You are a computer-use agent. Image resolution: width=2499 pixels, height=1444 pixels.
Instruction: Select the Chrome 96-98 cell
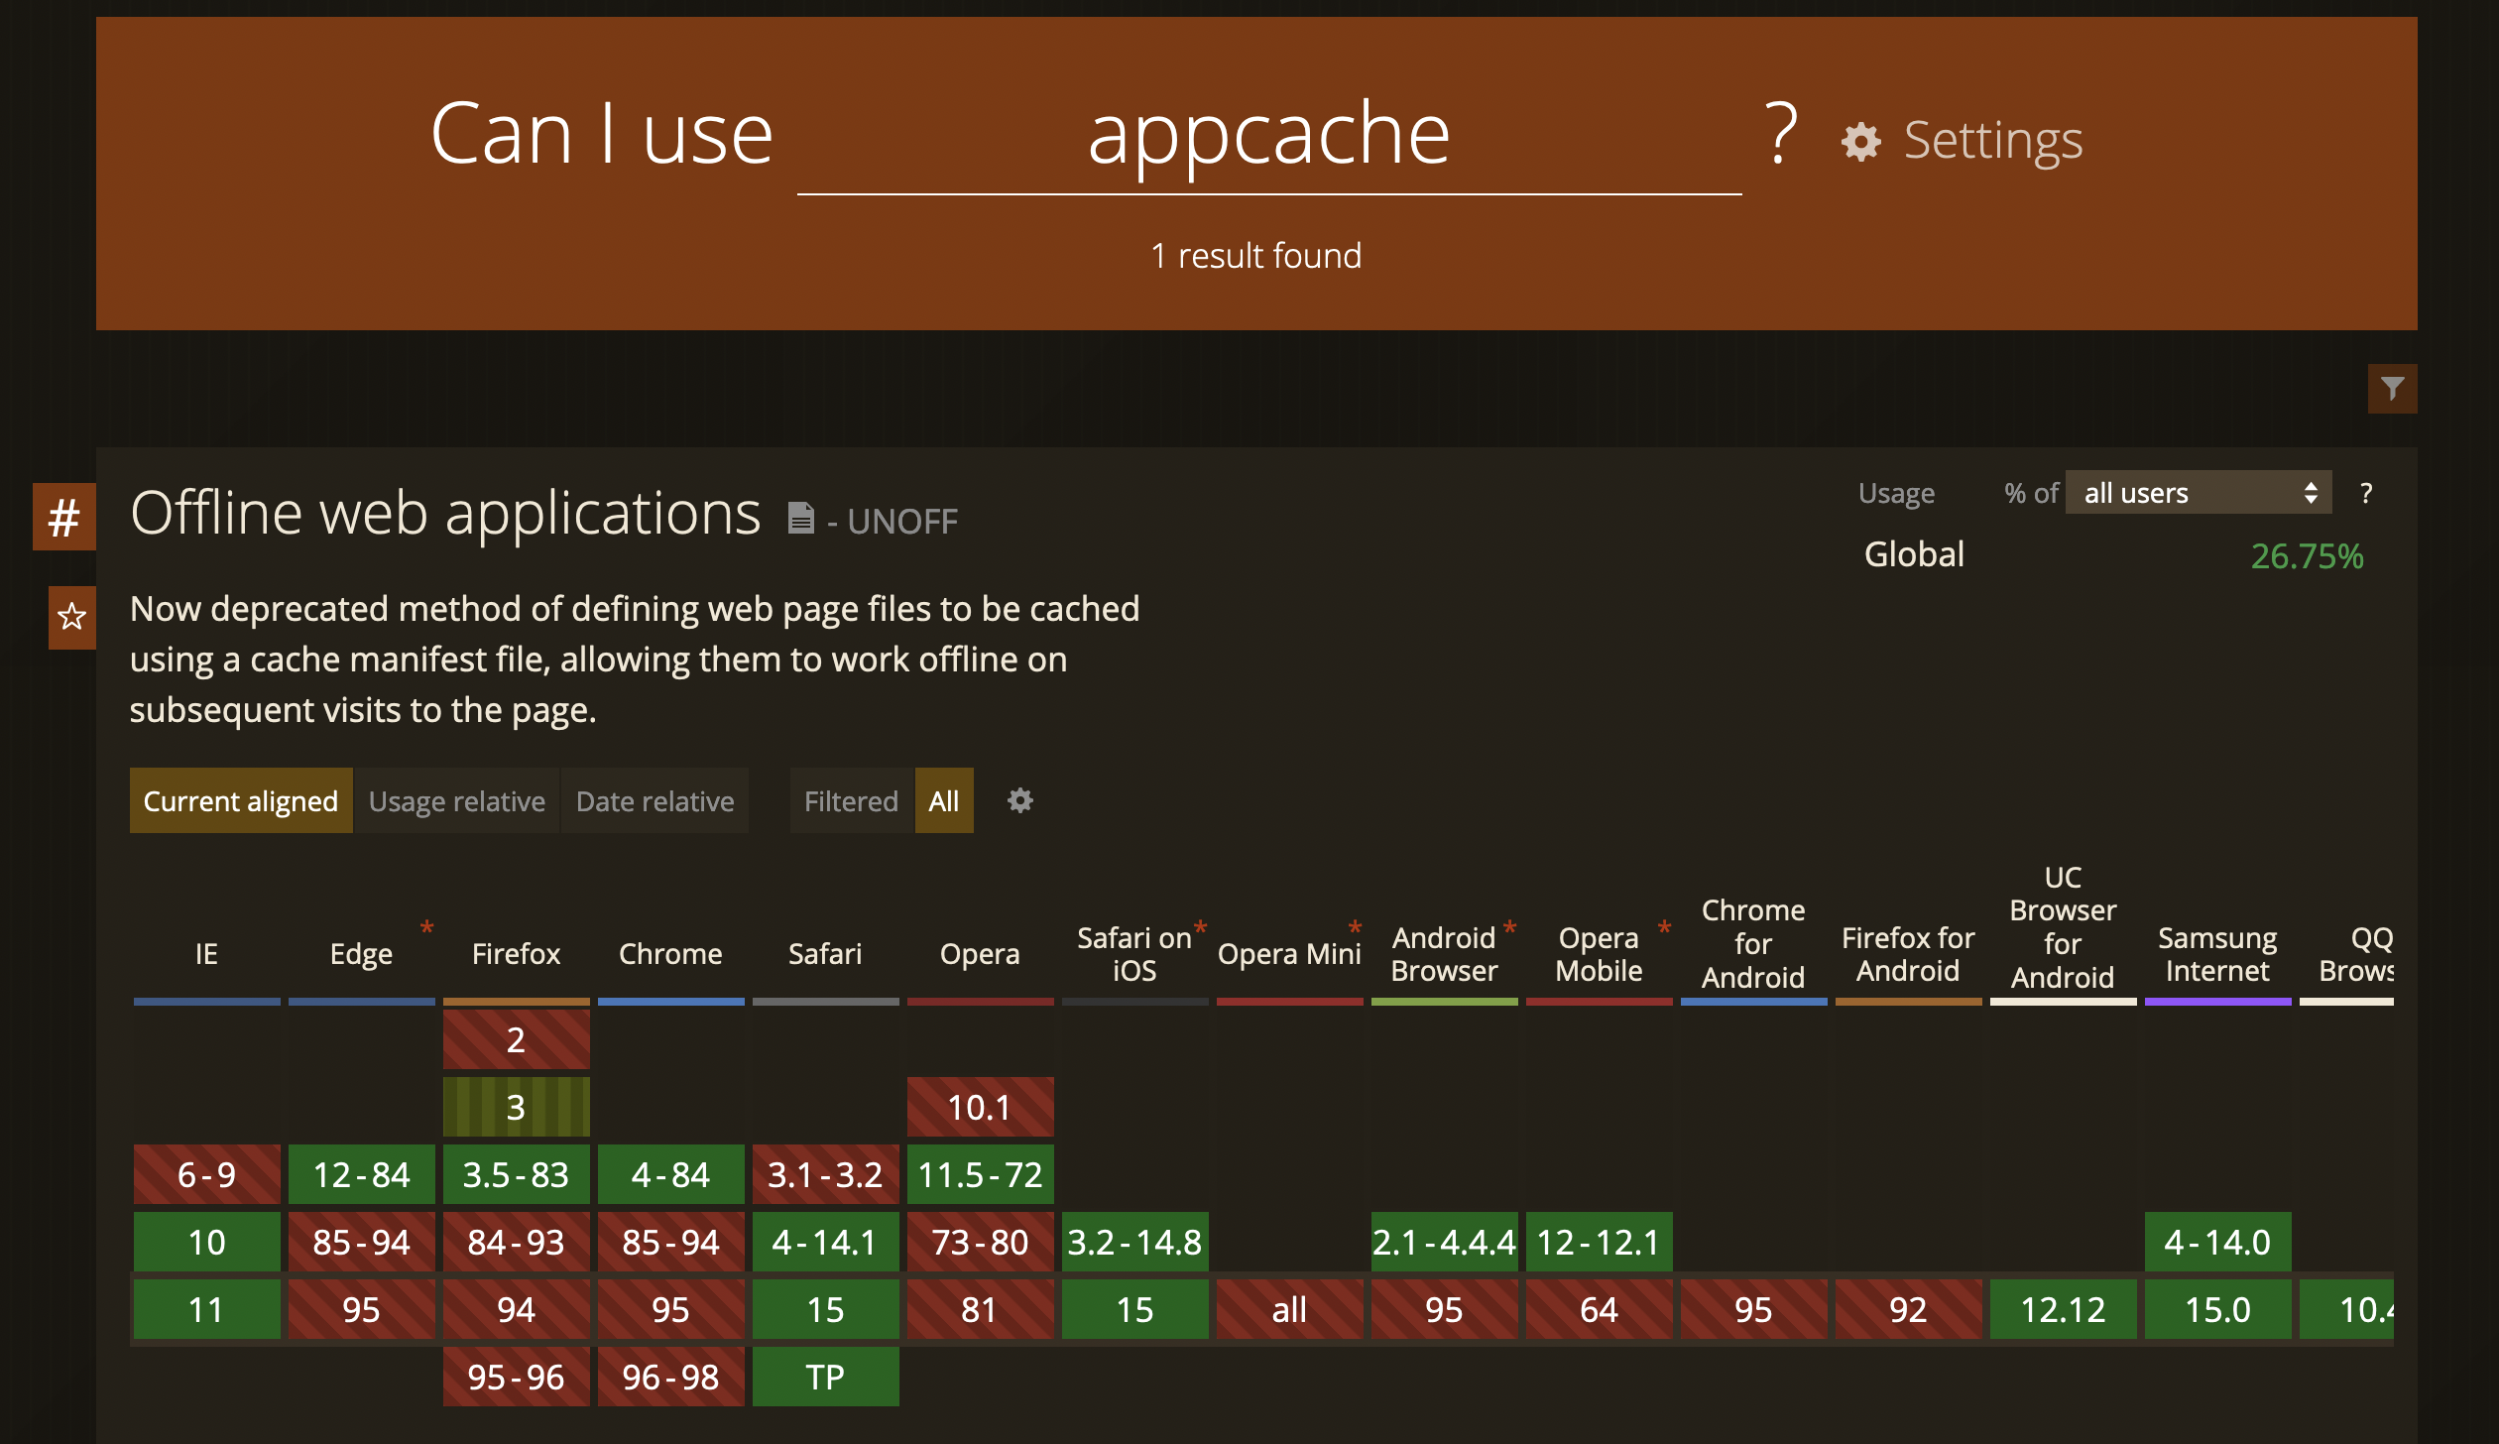tap(671, 1377)
